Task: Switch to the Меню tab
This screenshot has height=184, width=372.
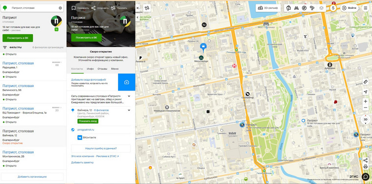Action: (115, 69)
